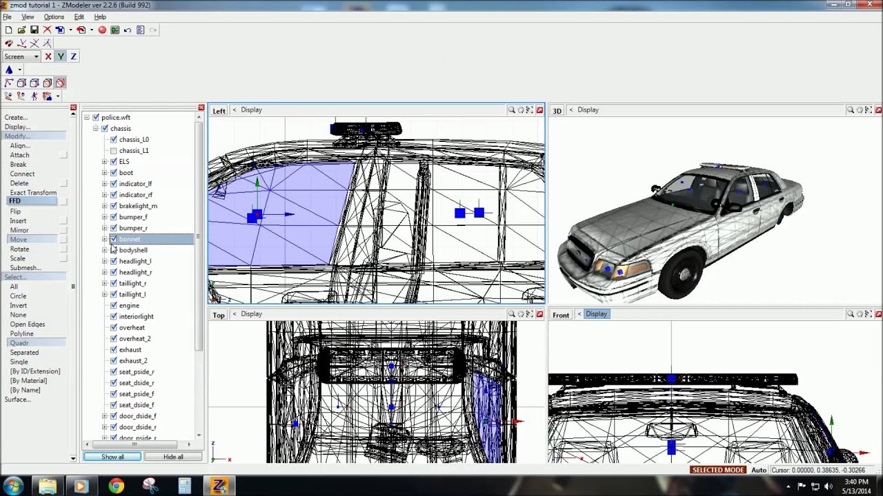This screenshot has width=883, height=496.
Task: Expand the door_dside_f tree node
Action: coord(105,415)
